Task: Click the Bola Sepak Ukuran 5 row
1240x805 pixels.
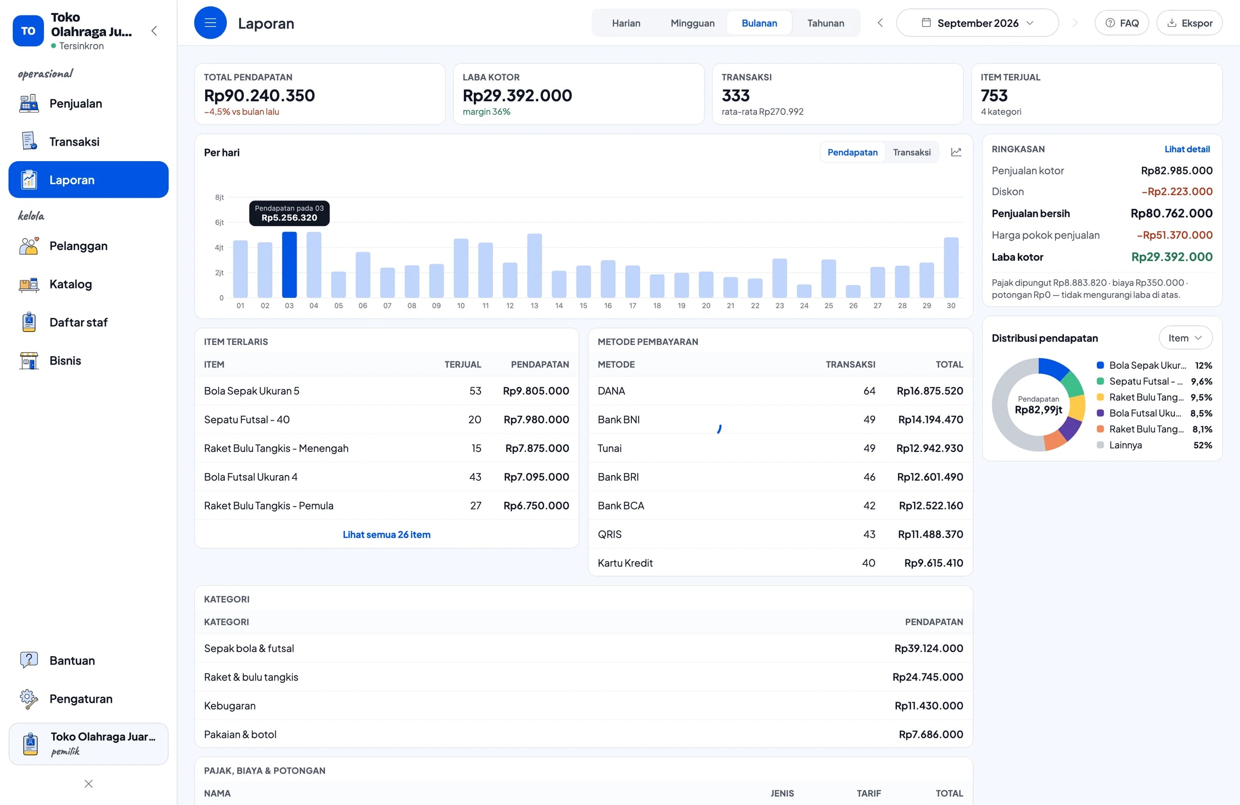Action: [x=386, y=390]
